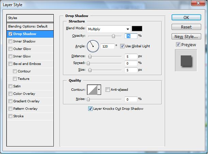
Task: Click the Opacity slider handle
Action: 113,36
